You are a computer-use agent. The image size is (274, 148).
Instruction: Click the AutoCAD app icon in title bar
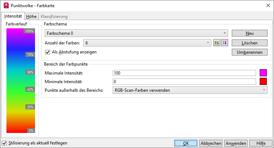pyautogui.click(x=6, y=5)
